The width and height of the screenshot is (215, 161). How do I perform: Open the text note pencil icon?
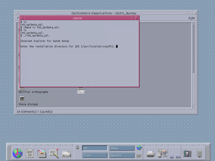[x=54, y=153]
